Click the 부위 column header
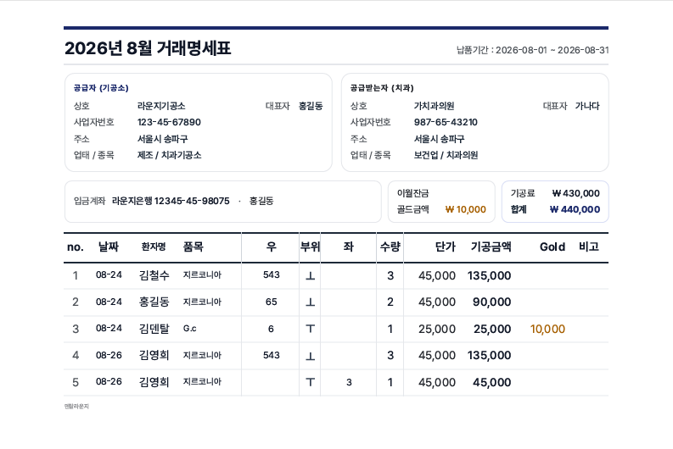 [x=310, y=247]
